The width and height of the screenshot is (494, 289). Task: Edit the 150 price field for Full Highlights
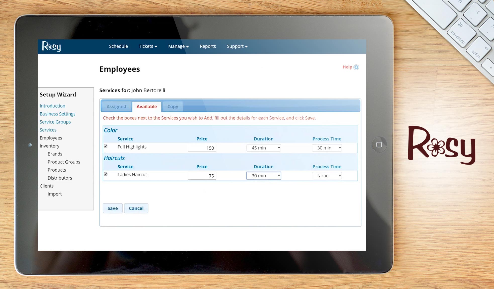(x=202, y=148)
